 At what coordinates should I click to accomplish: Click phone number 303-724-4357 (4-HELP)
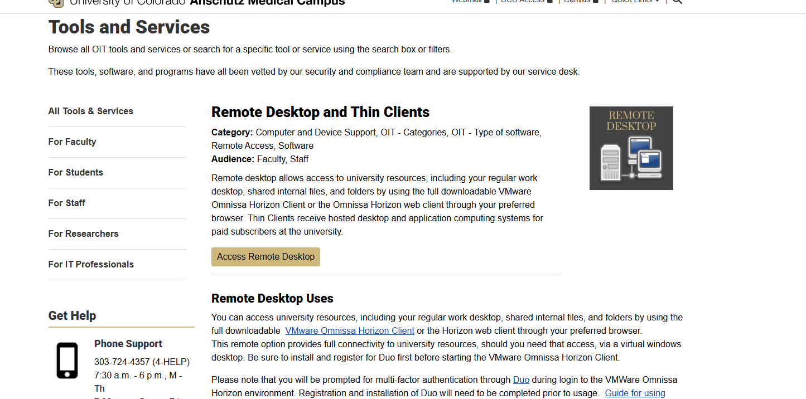tap(142, 362)
